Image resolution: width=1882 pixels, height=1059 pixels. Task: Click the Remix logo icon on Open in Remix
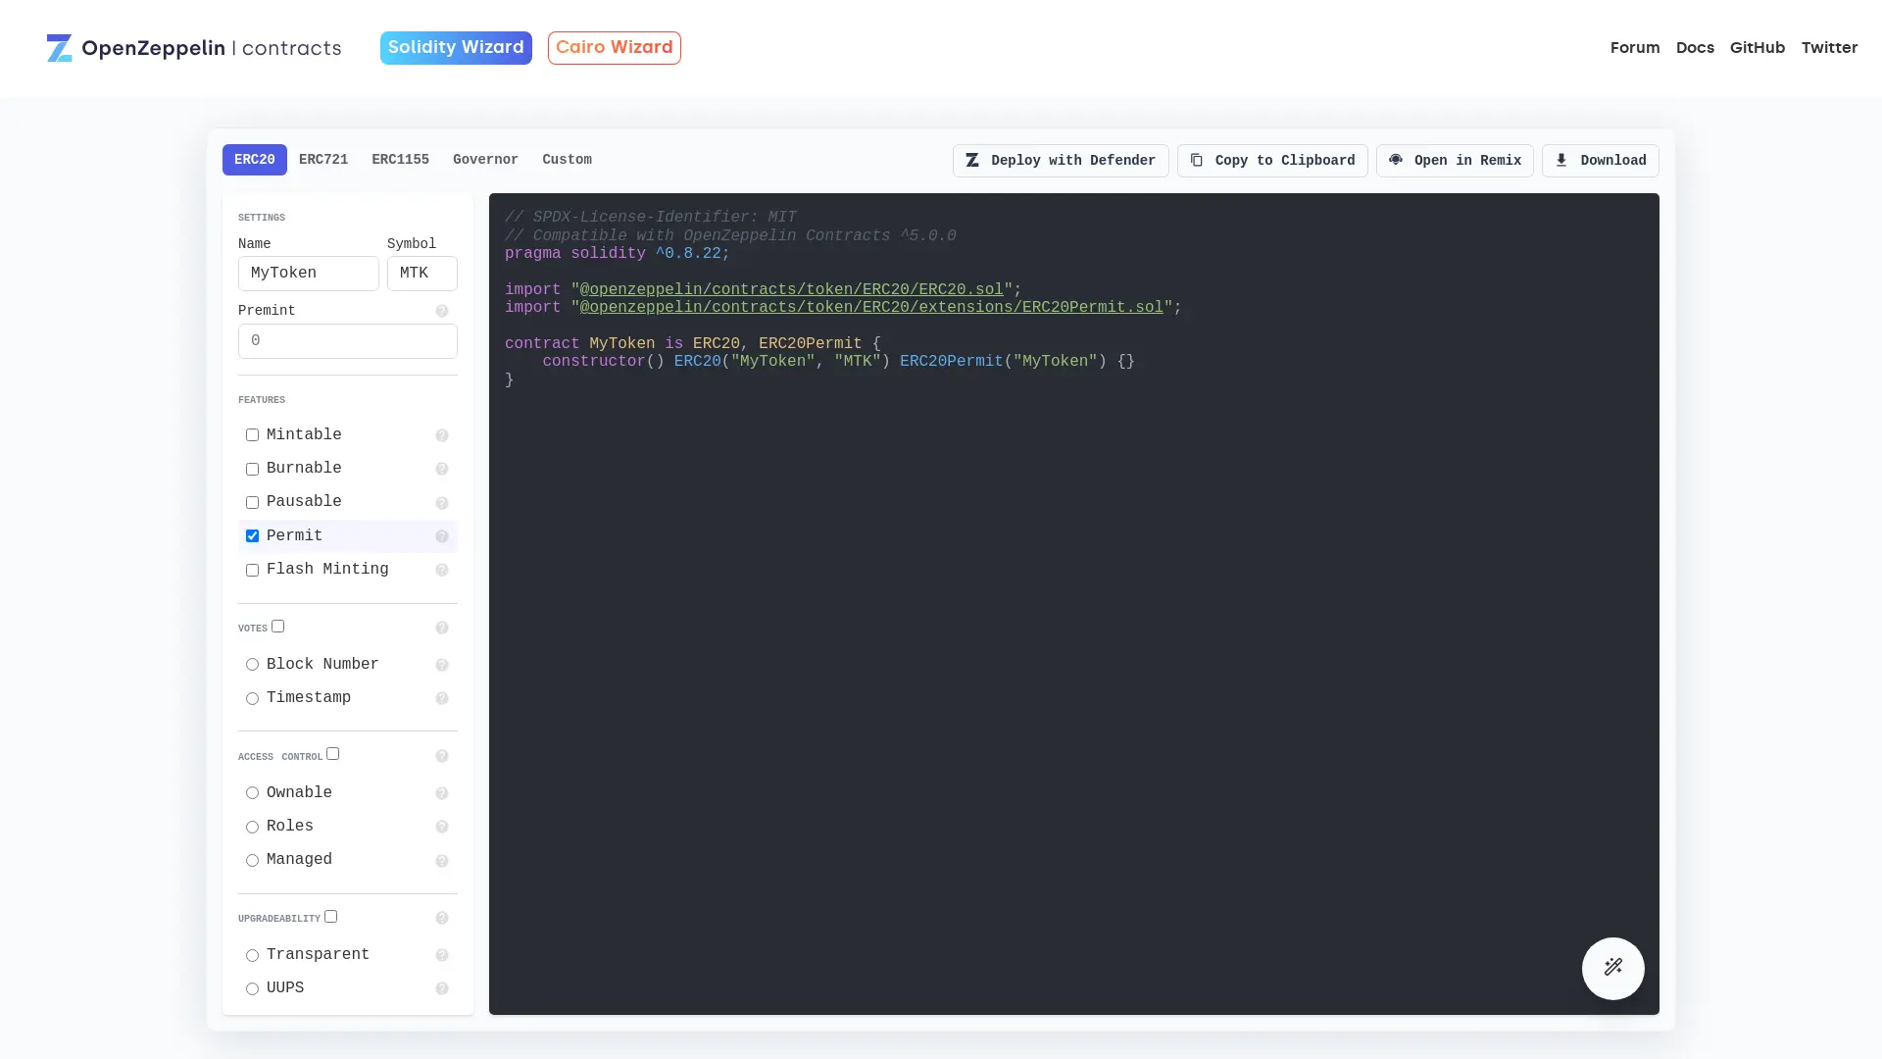tap(1395, 160)
